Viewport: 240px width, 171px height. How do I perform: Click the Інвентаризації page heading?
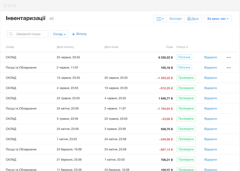[25, 18]
